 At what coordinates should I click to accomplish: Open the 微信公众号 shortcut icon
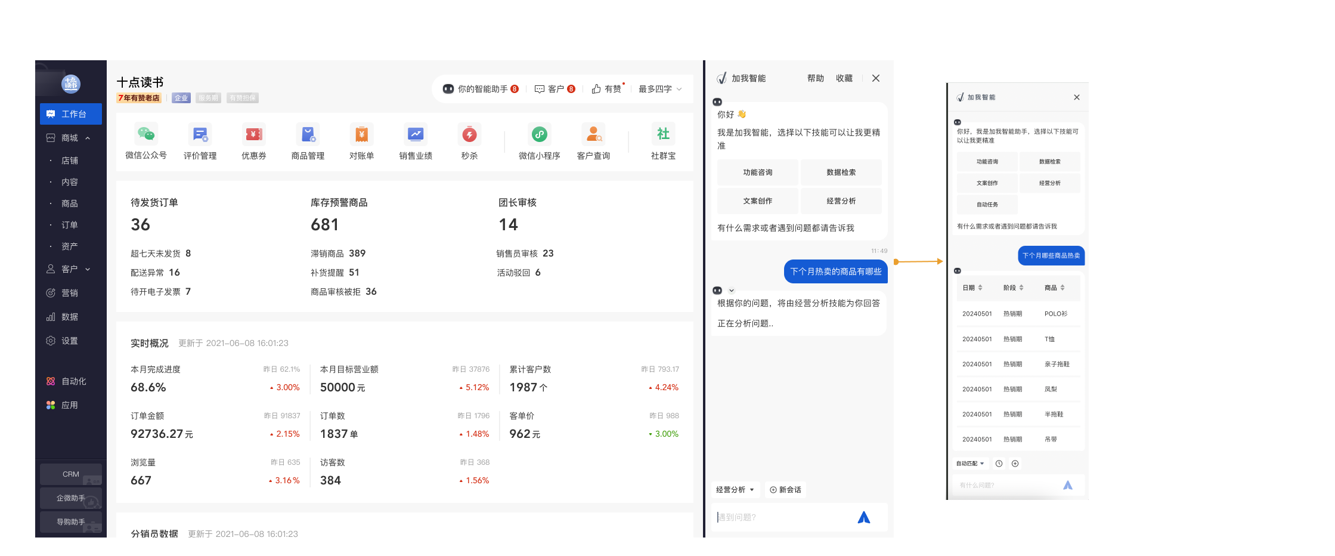(145, 134)
